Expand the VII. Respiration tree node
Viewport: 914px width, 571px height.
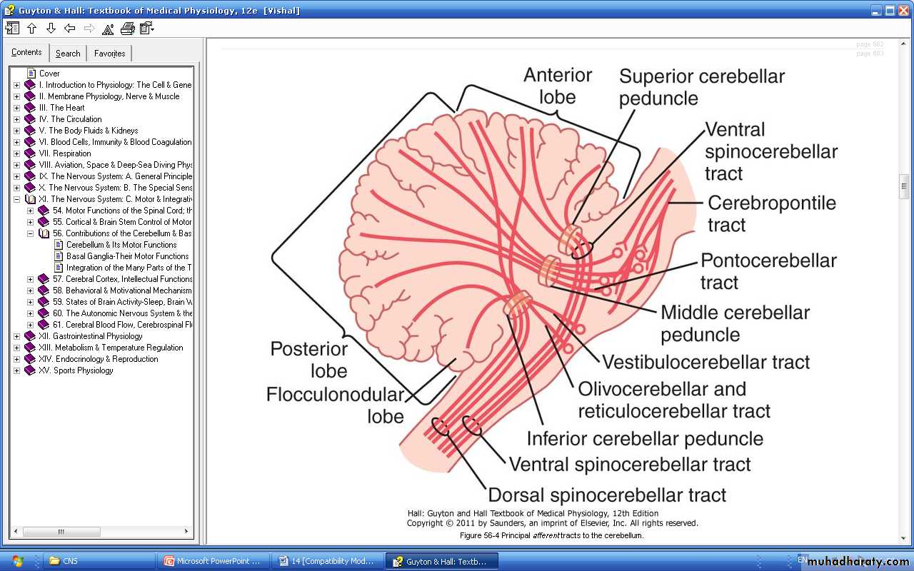coord(17,153)
